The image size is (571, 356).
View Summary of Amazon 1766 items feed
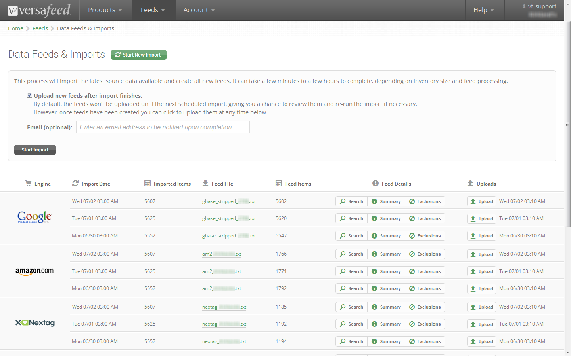(386, 254)
